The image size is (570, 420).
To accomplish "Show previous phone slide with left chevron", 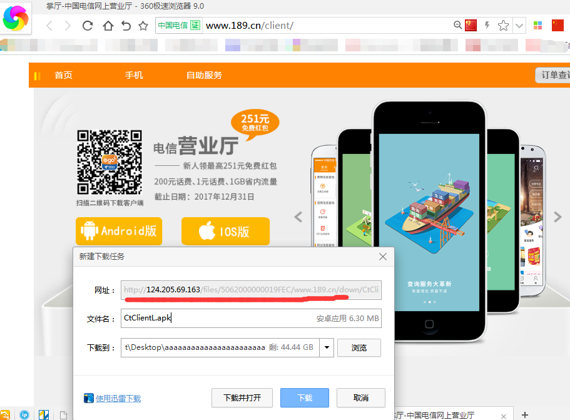I will (298, 217).
